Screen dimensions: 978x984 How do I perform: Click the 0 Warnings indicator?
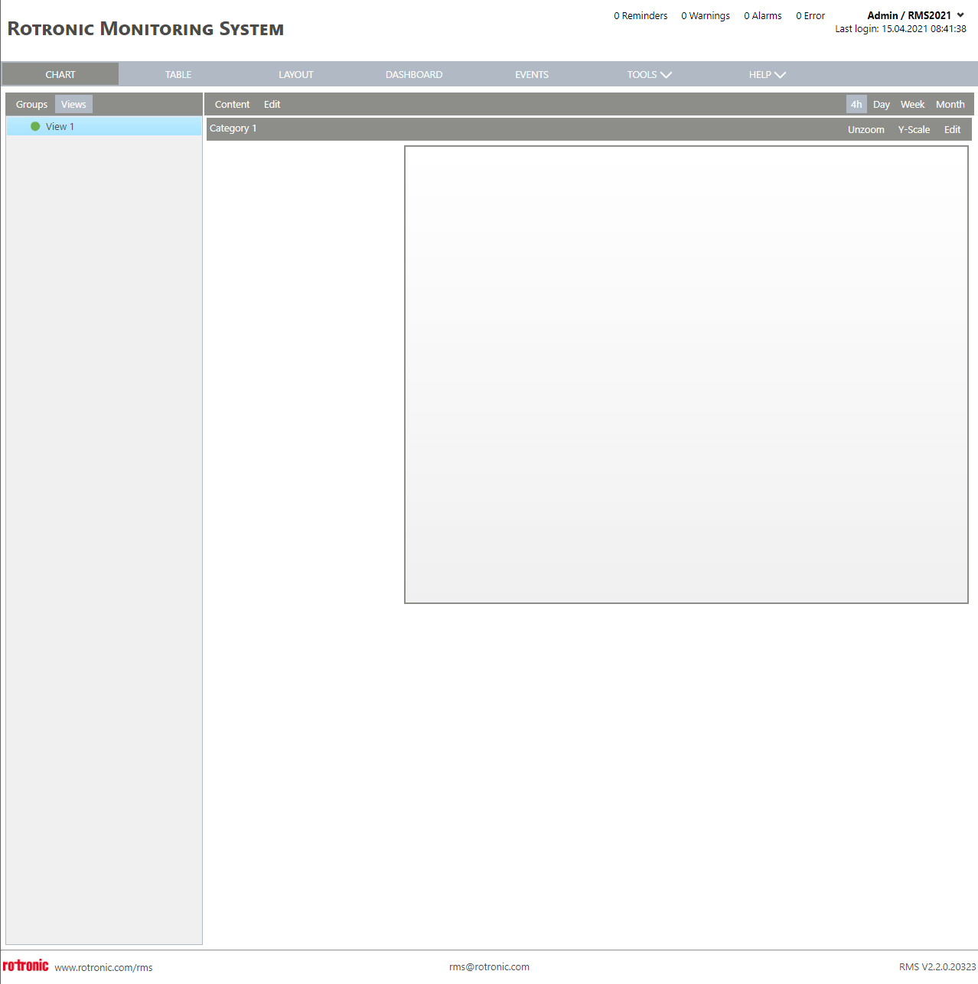click(x=706, y=15)
